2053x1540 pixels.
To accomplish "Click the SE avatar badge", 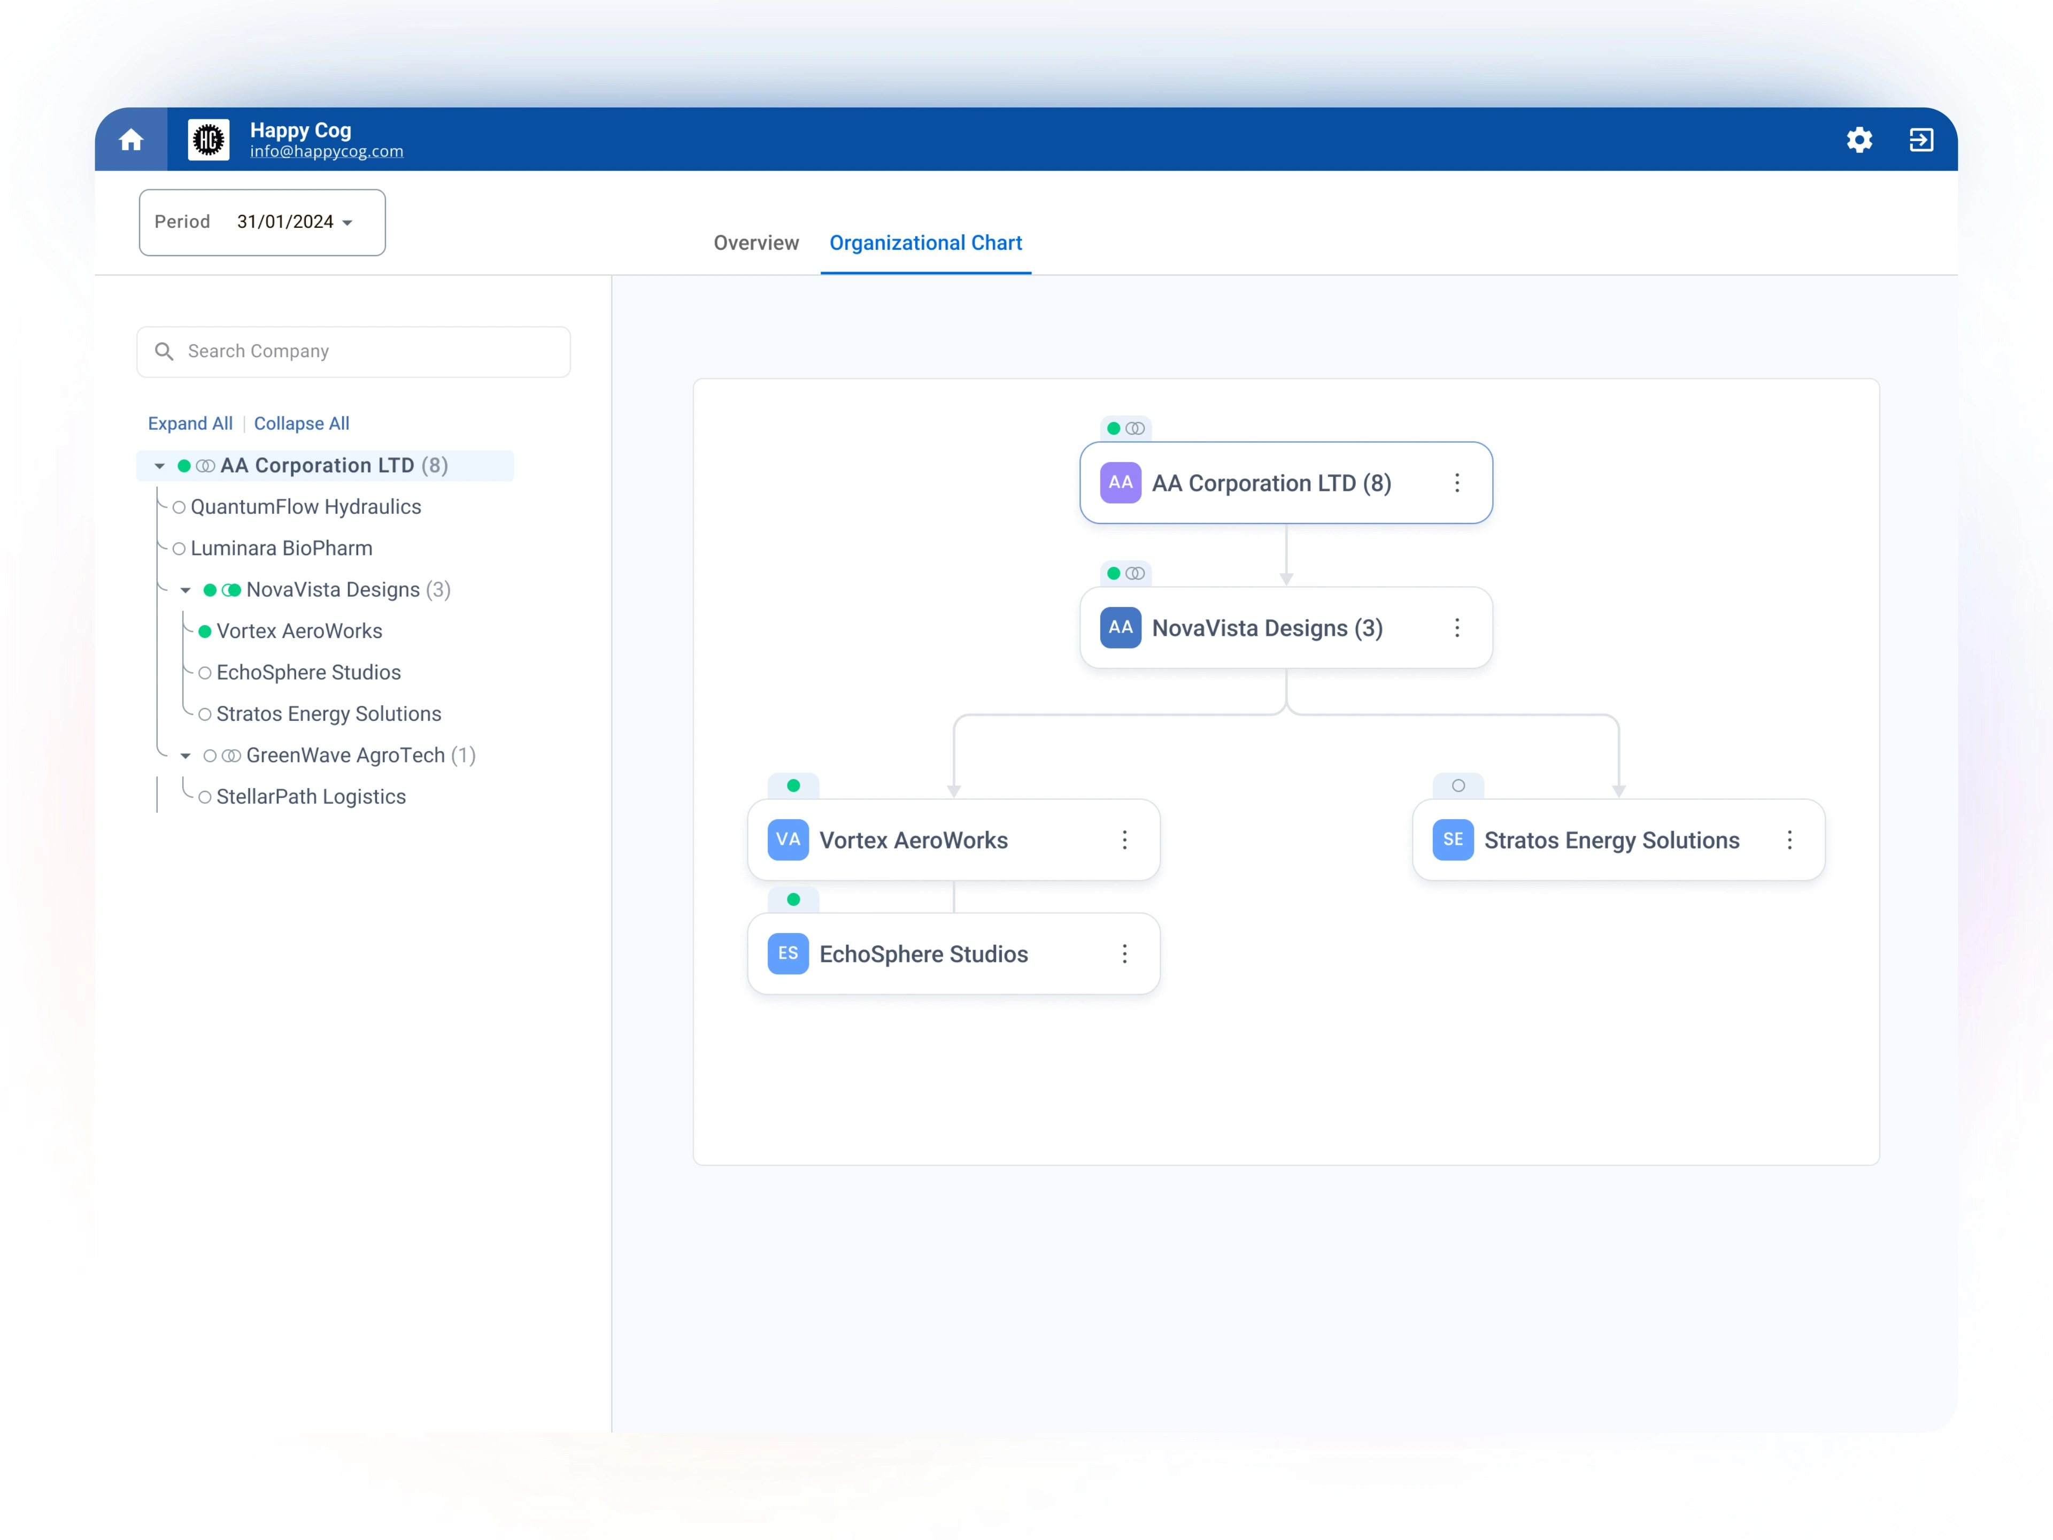I will point(1453,840).
